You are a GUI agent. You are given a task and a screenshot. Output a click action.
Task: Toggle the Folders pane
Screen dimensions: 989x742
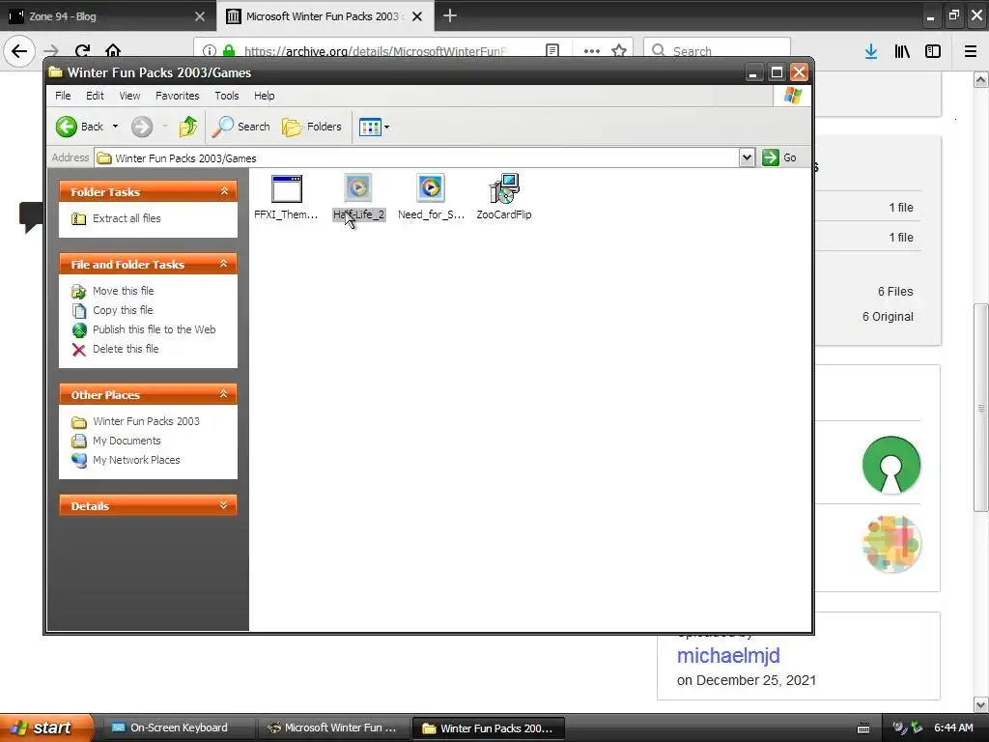tap(312, 127)
